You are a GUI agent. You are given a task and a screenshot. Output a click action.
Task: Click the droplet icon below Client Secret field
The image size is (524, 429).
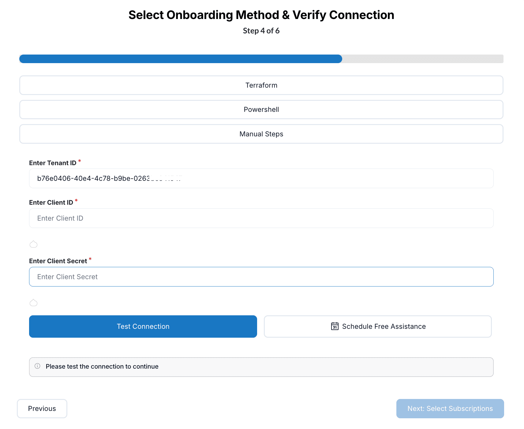click(33, 302)
